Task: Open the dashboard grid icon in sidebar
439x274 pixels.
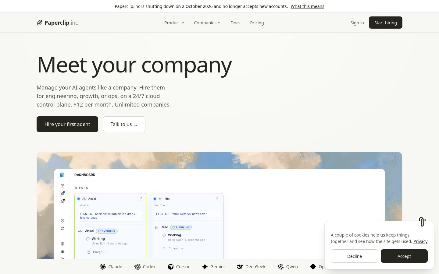Action: point(62,193)
